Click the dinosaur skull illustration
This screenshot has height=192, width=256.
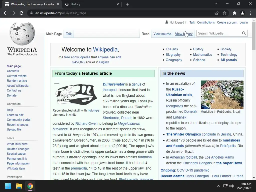click(x=76, y=94)
